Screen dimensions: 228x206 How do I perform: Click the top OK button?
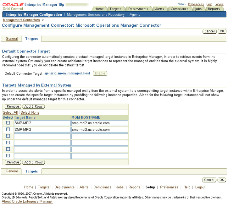(x=222, y=31)
